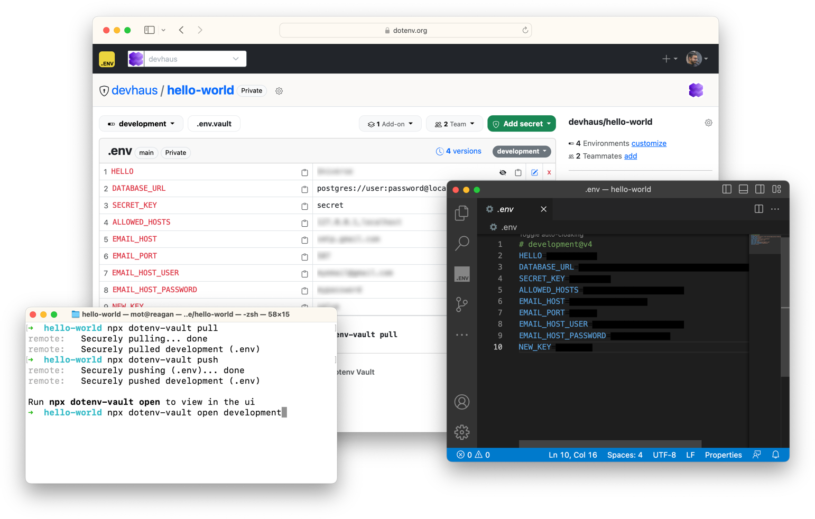Edit the HELLO secret

click(534, 172)
